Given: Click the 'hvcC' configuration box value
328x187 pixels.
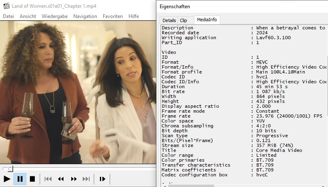Looking at the screenshot, I should click(262, 175).
